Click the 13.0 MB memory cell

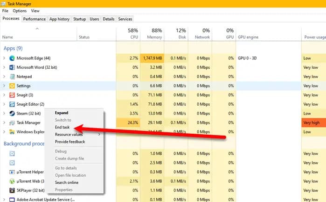(152, 113)
